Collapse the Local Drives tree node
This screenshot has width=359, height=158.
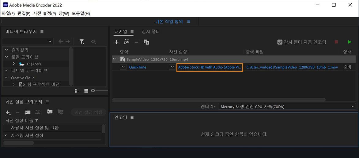(6, 57)
